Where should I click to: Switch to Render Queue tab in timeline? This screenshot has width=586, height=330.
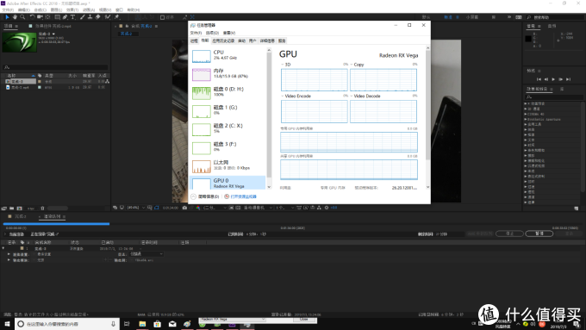click(x=52, y=217)
